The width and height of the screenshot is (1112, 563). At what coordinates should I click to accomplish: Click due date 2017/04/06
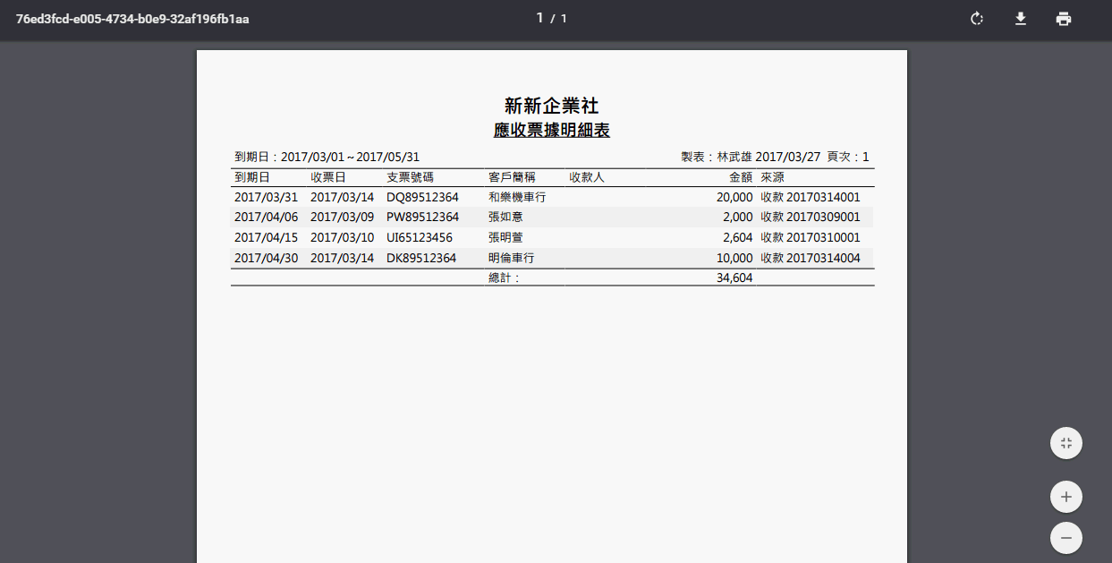click(x=266, y=217)
